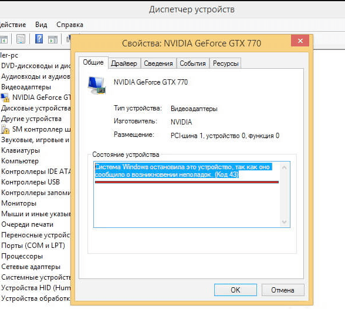This screenshot has width=345, height=309.
Task: Switch to the Драйвер tab
Action: click(124, 63)
